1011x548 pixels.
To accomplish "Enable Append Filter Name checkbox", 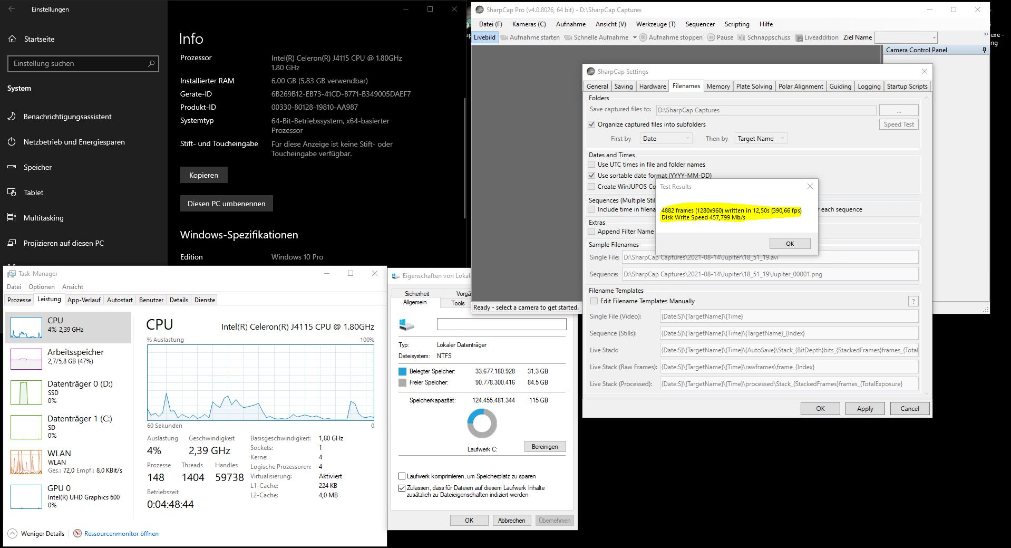I will pyautogui.click(x=591, y=232).
